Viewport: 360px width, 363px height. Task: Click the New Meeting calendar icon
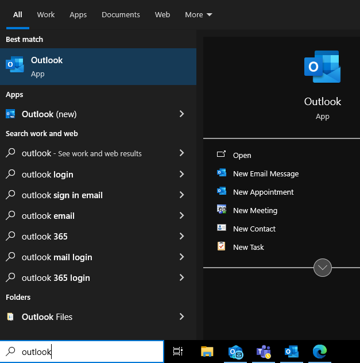[x=222, y=210]
